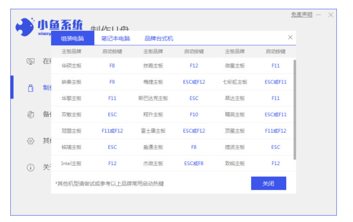Click ESC或F11 next to 七彩虹主板
This screenshot has width=353, height=222.
(x=275, y=82)
